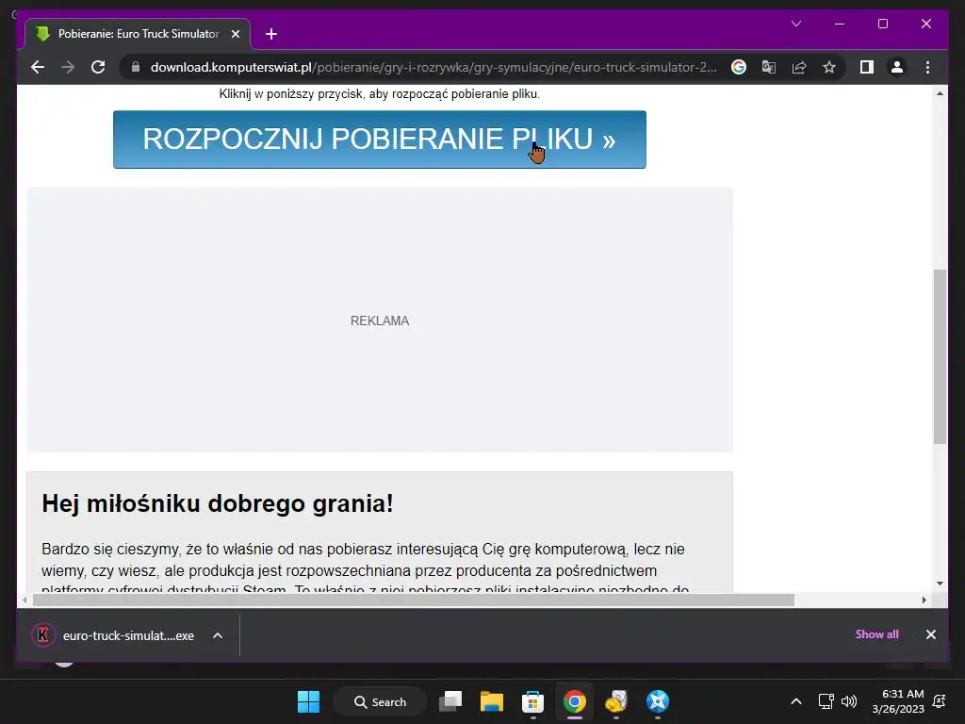
Task: Click the address bar URL
Action: tap(433, 67)
